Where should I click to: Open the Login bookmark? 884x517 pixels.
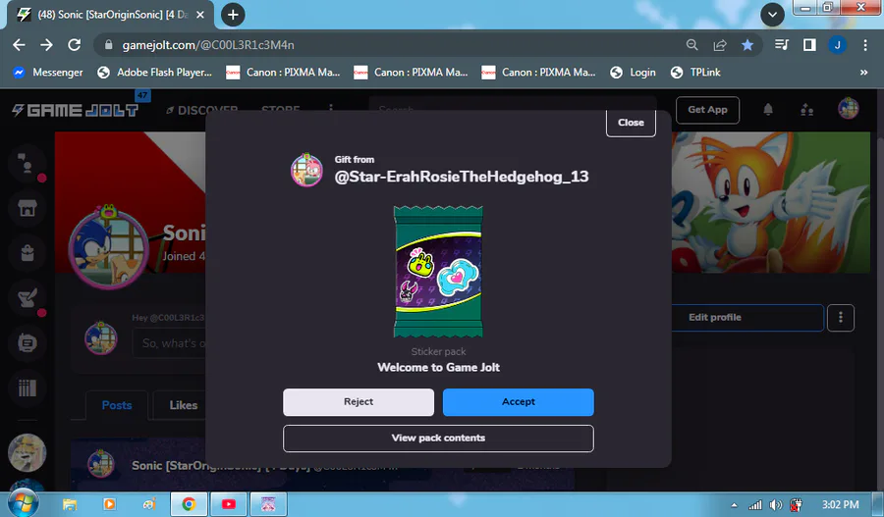coord(634,72)
